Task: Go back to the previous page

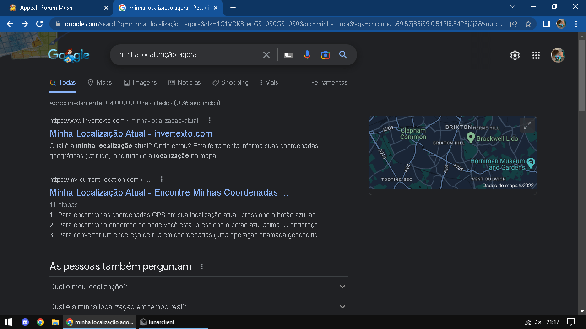Action: click(x=10, y=24)
